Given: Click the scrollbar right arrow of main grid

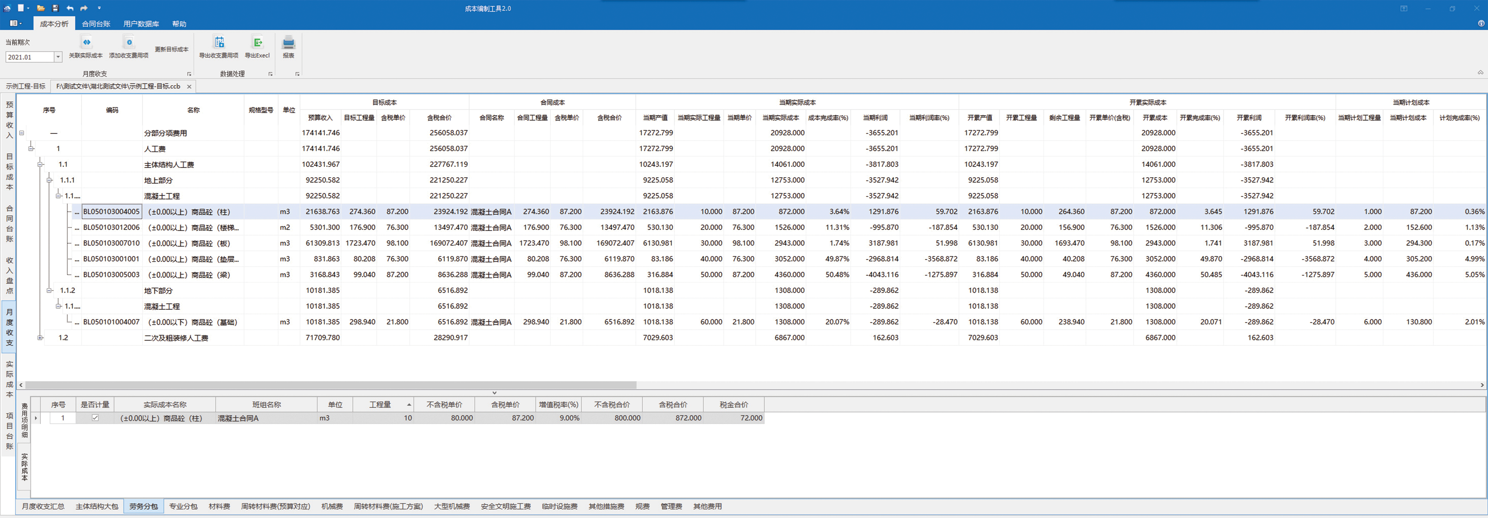Looking at the screenshot, I should (1482, 385).
